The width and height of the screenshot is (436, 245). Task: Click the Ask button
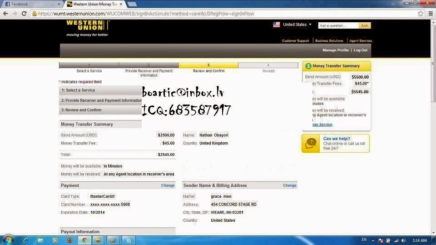pos(365,25)
